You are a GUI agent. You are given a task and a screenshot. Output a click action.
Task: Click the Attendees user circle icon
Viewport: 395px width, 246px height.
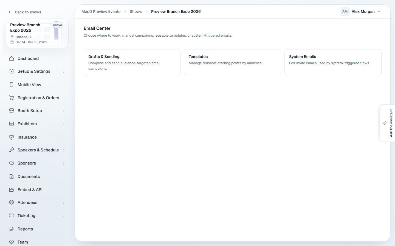(x=12, y=203)
